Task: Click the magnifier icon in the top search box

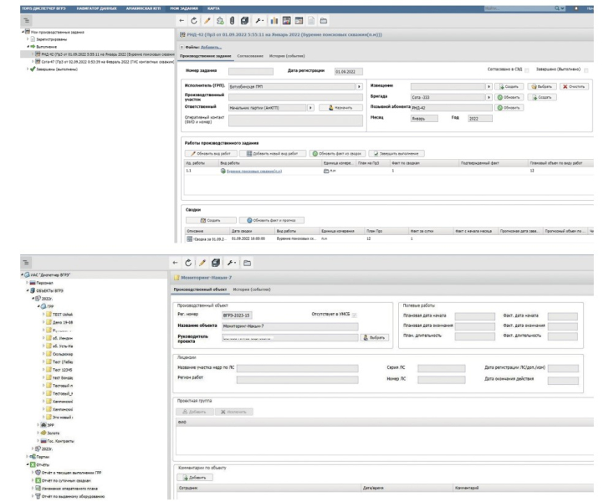Action: (556, 8)
